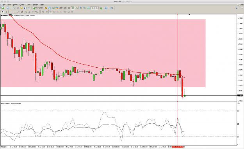
Task: Switch to the MN timeframe
Action: pos(72,12)
